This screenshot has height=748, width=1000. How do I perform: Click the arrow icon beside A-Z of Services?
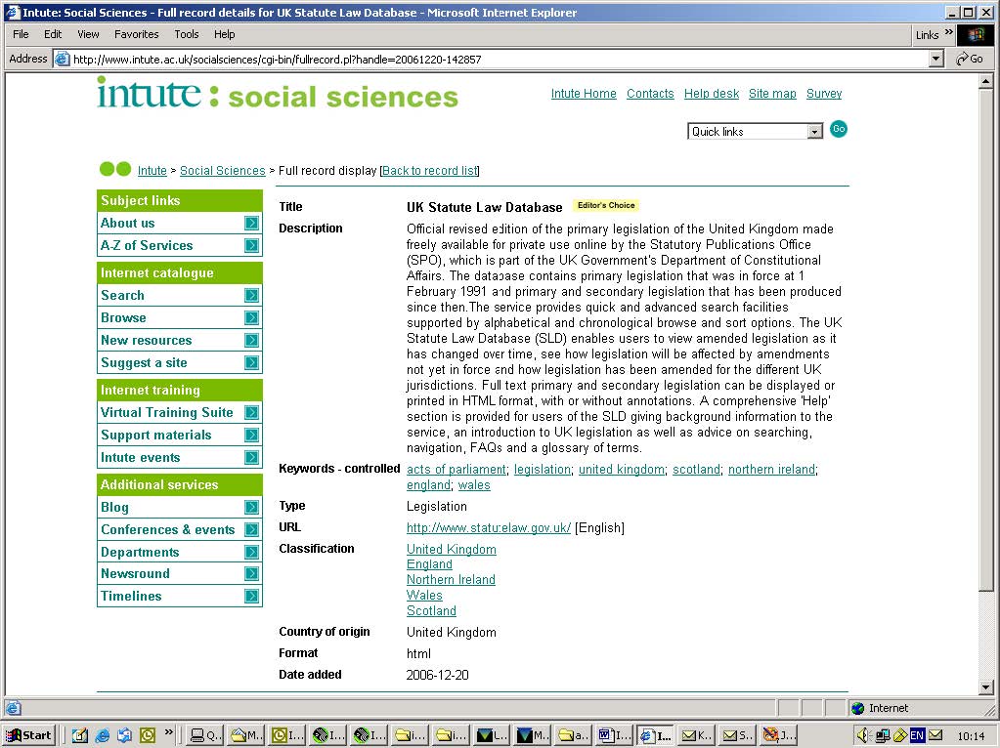[x=252, y=245]
